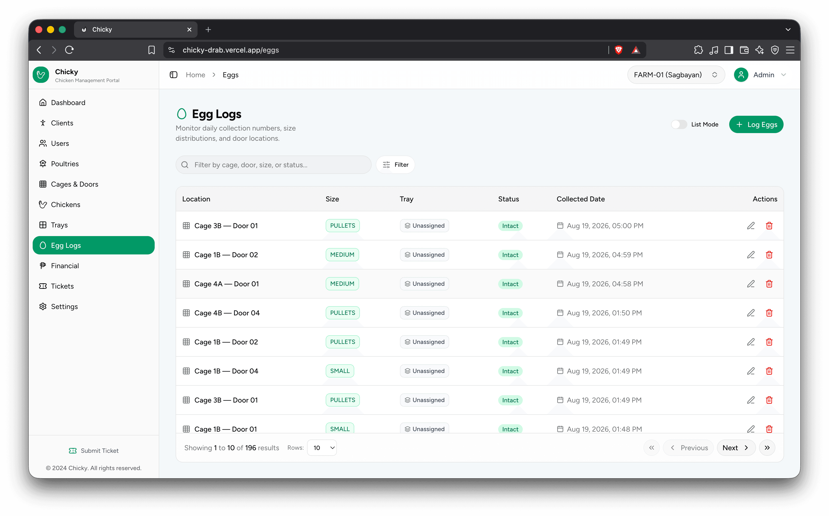Edit the Cage 3B — Door 01 05:00 PM log

click(750, 226)
